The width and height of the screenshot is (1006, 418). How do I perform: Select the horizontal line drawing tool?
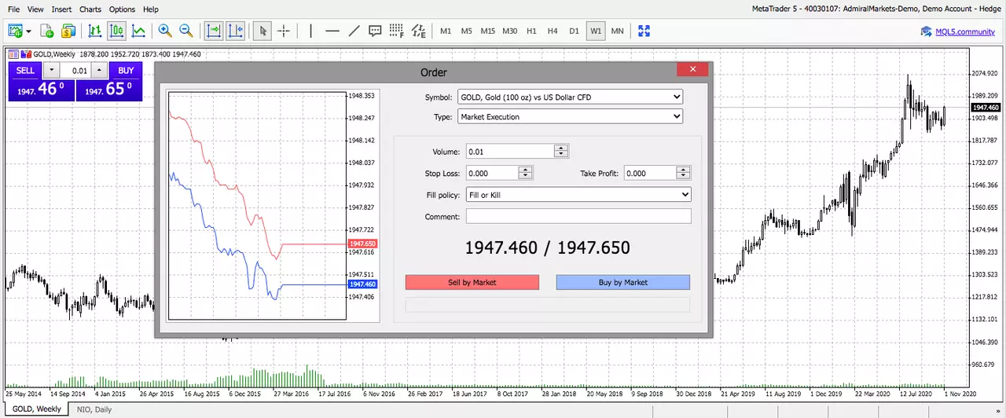[x=332, y=31]
